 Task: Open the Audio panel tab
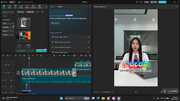click(10, 7)
